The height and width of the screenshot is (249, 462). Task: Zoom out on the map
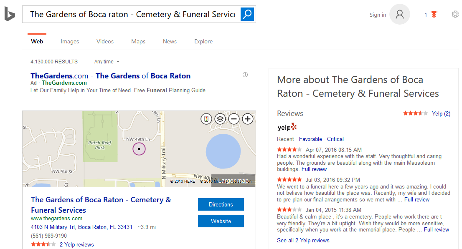(x=234, y=119)
